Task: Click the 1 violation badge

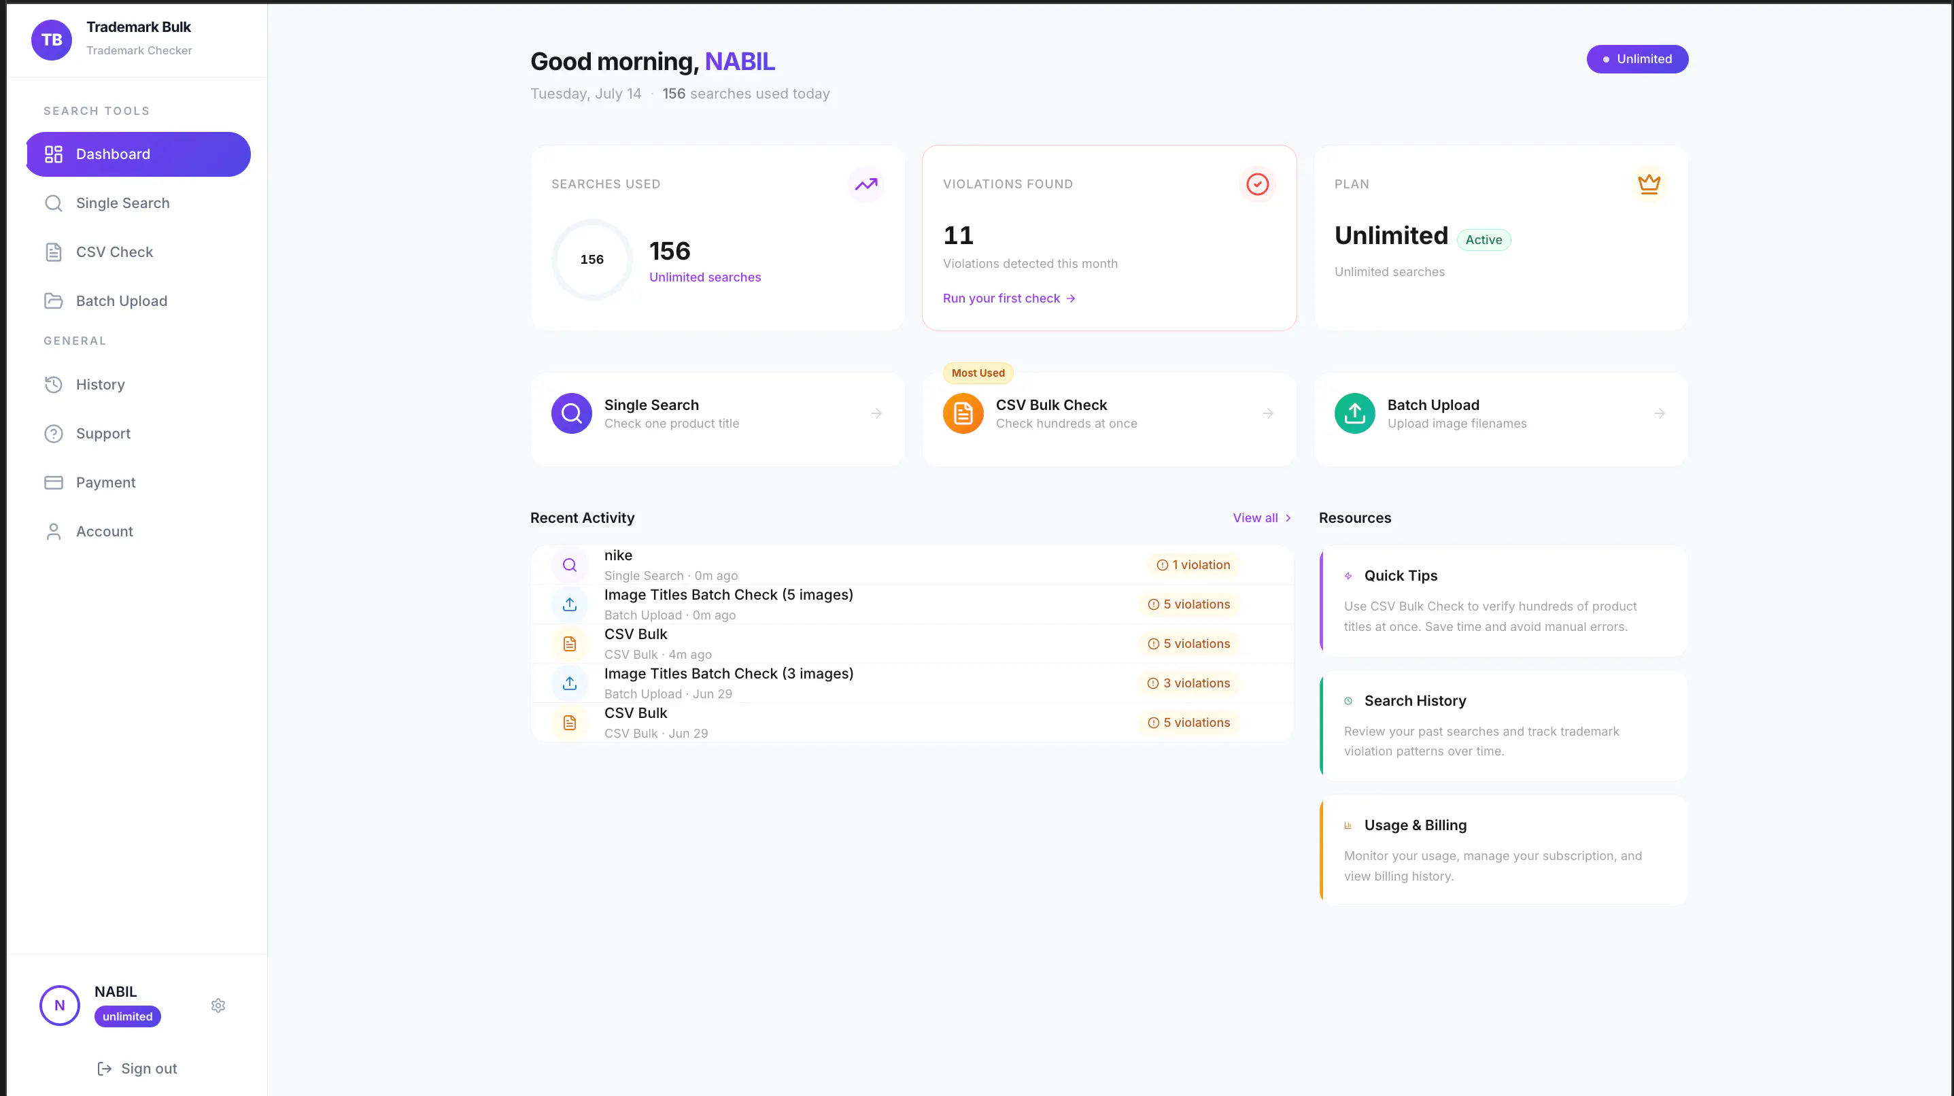Action: click(1193, 565)
